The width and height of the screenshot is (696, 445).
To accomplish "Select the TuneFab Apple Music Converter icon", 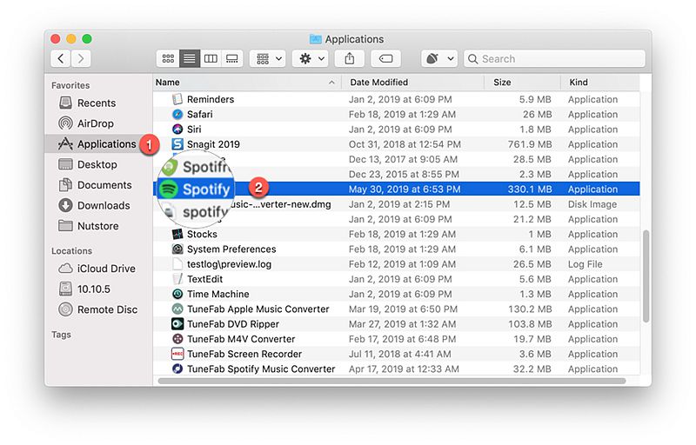I will pos(177,309).
